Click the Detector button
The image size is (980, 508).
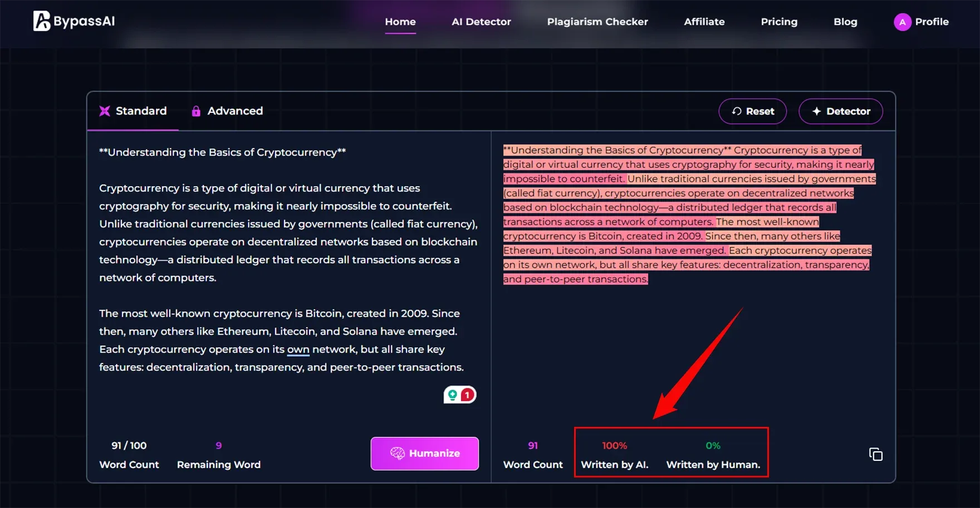840,111
